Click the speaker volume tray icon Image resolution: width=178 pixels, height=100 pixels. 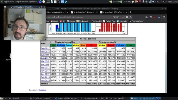pos(146,2)
